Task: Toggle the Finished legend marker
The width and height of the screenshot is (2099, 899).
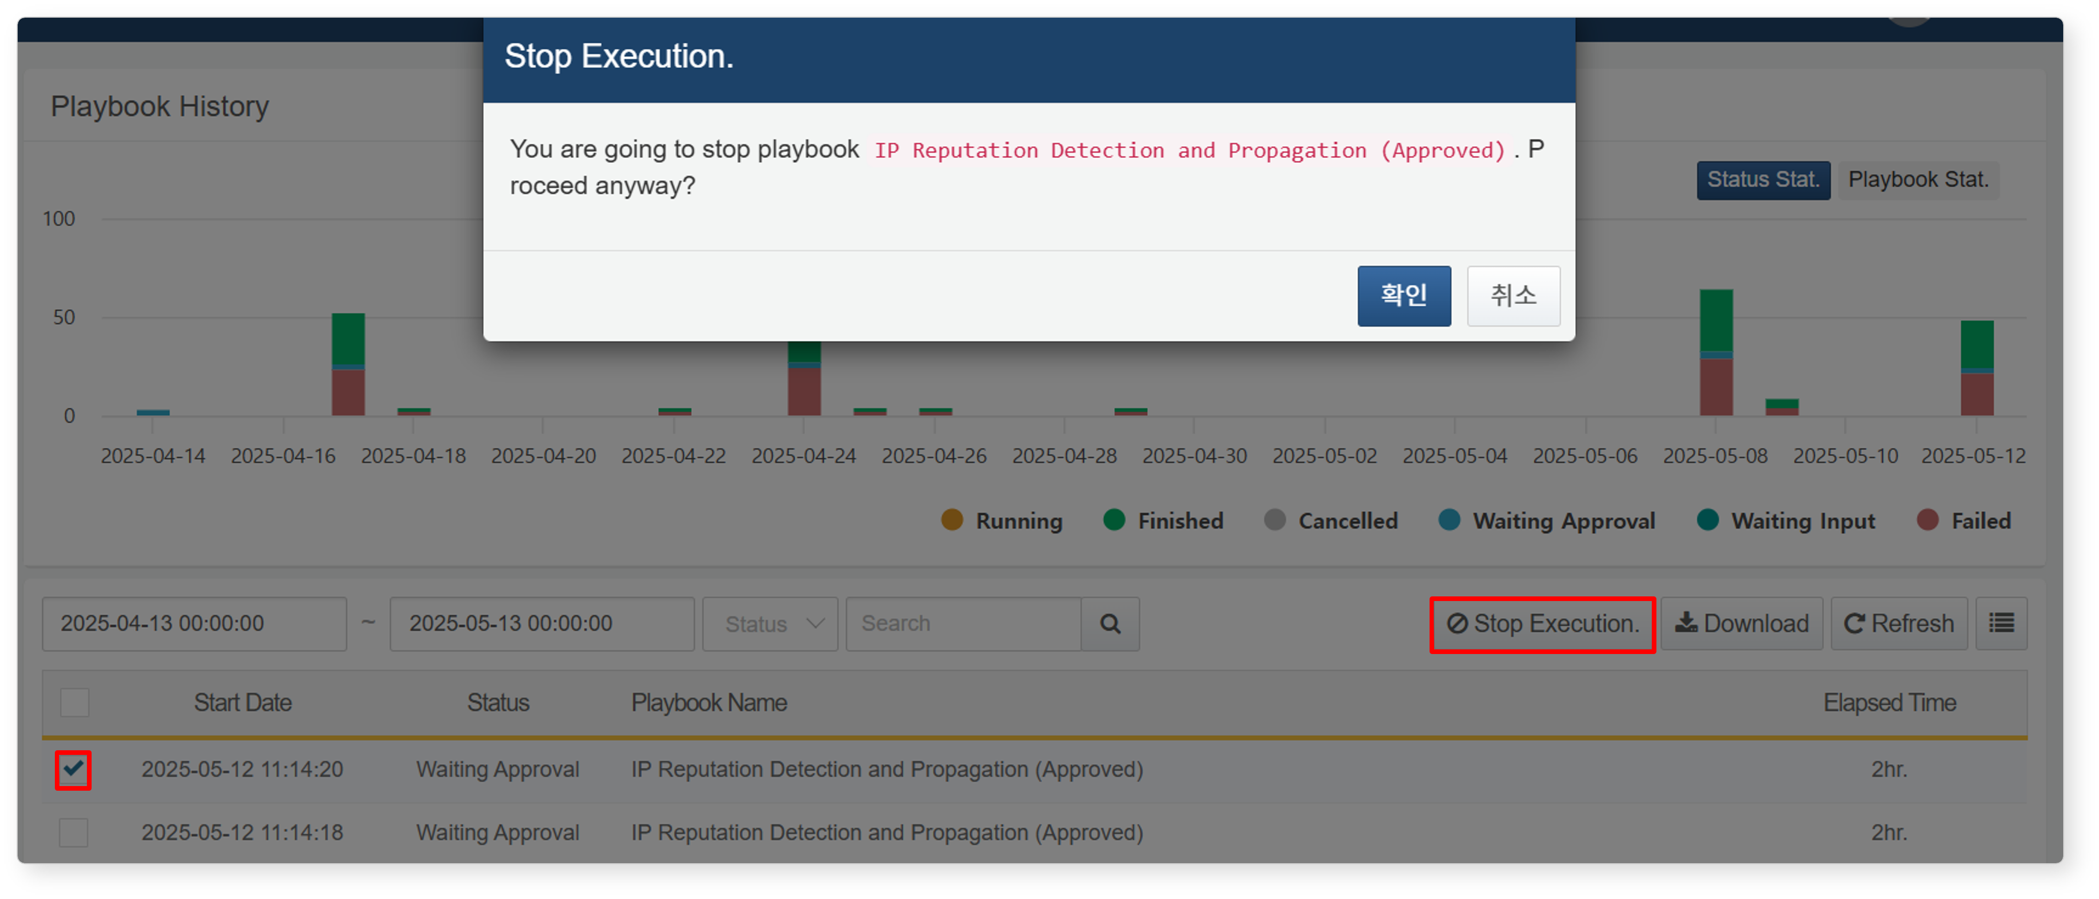Action: click(1113, 520)
